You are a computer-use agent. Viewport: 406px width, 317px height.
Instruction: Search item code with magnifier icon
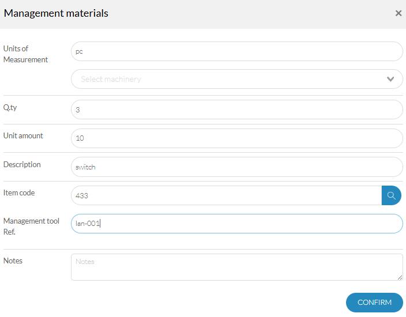click(391, 195)
